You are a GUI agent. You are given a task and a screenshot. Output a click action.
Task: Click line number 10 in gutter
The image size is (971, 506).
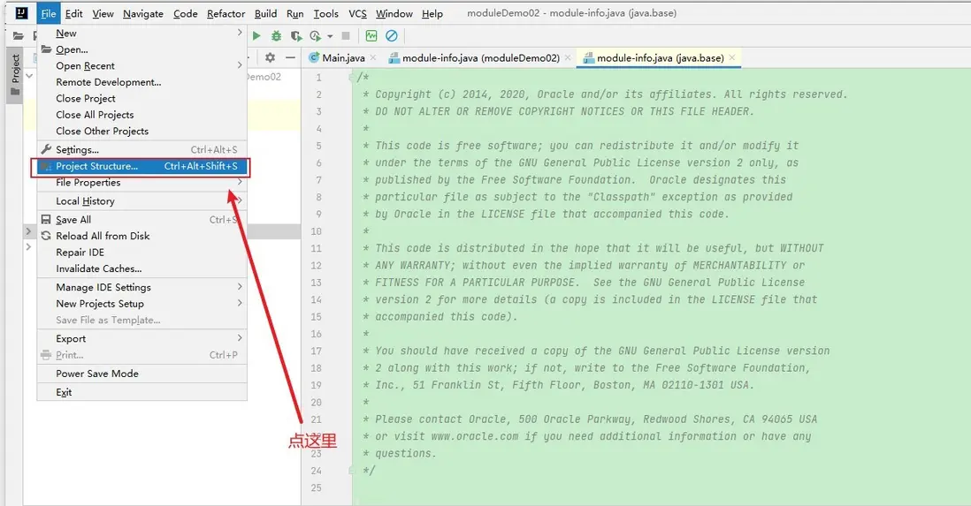point(317,230)
